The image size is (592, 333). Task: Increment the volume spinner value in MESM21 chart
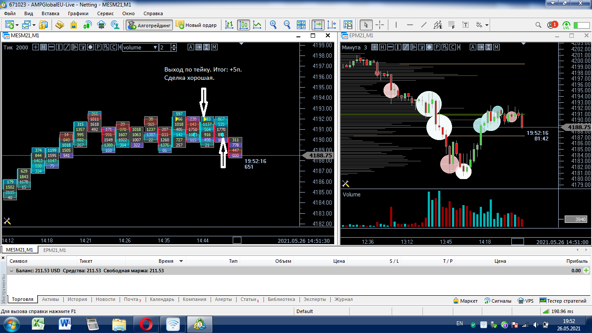point(174,46)
